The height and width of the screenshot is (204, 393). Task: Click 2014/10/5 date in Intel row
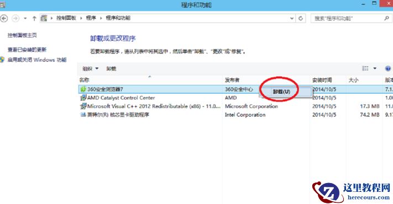click(324, 115)
